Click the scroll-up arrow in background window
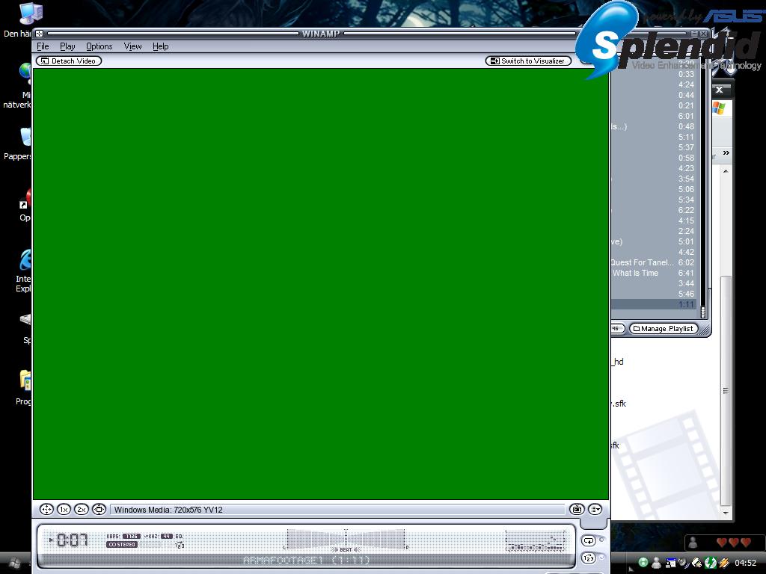Image resolution: width=766 pixels, height=574 pixels. tap(726, 171)
